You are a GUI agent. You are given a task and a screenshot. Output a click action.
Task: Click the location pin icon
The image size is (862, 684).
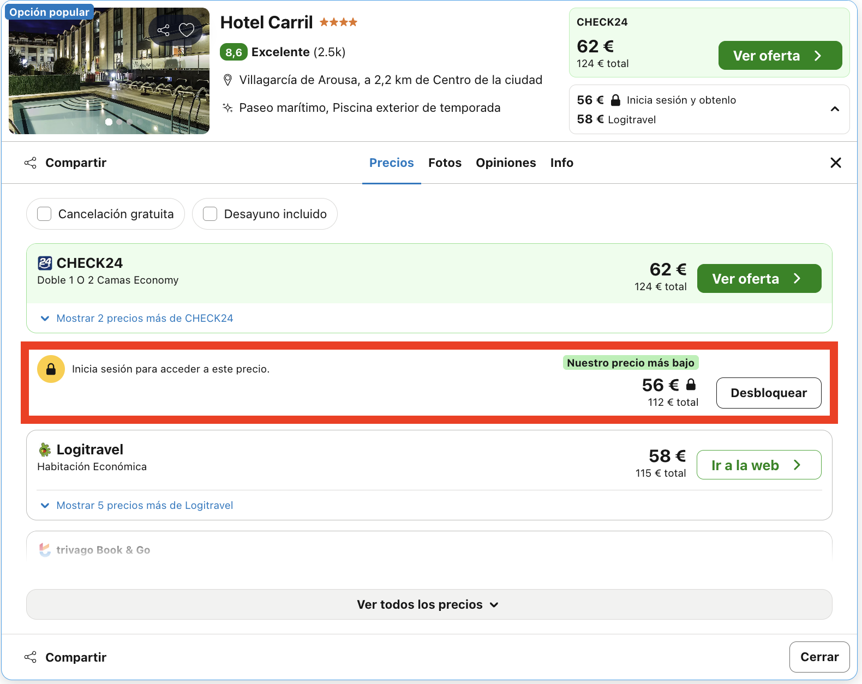[228, 80]
